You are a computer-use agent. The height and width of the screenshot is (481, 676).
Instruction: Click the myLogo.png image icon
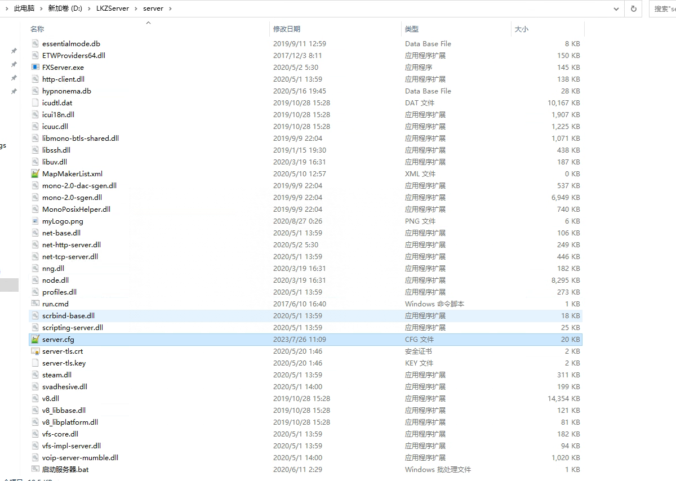click(35, 221)
